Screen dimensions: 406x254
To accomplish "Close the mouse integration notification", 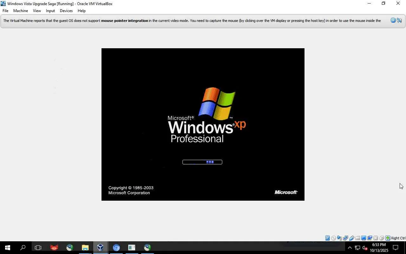I will point(393,20).
